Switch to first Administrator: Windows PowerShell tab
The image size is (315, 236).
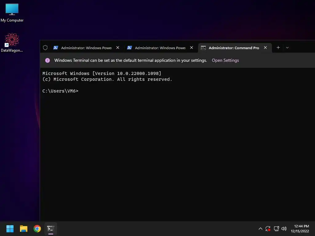[86, 48]
